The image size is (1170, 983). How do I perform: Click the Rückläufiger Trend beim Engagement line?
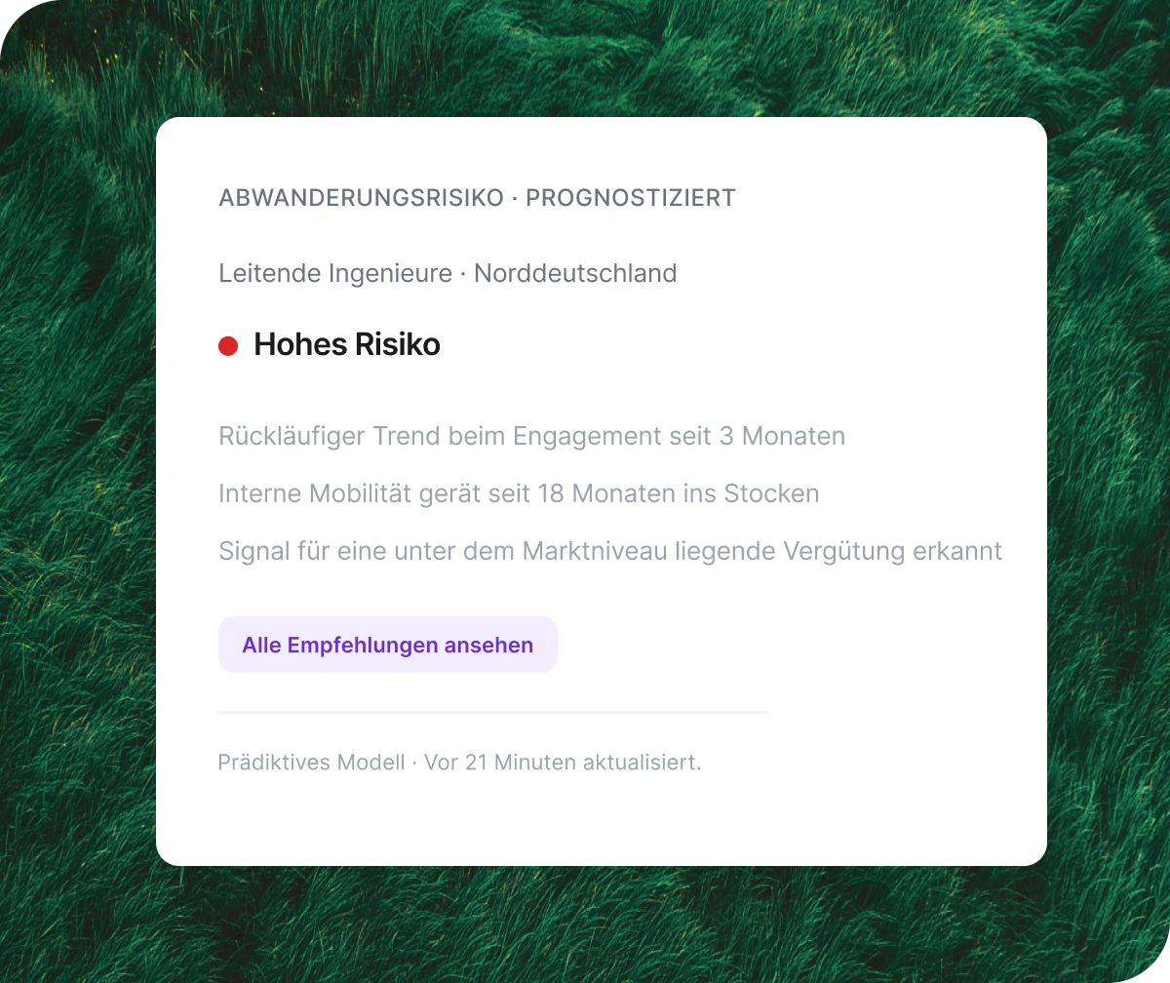pyautogui.click(x=532, y=436)
